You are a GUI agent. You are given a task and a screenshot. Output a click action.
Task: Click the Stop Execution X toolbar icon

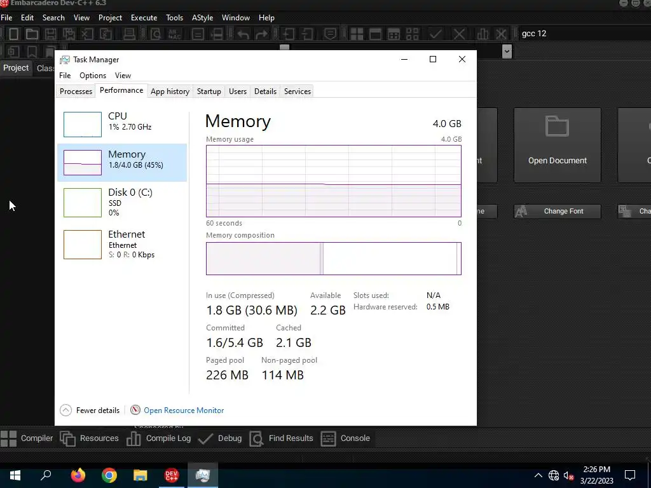coord(459,34)
